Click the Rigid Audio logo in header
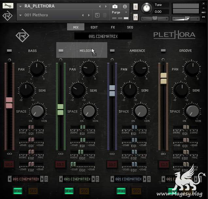The height and width of the screenshot is (199, 208). click(8, 16)
